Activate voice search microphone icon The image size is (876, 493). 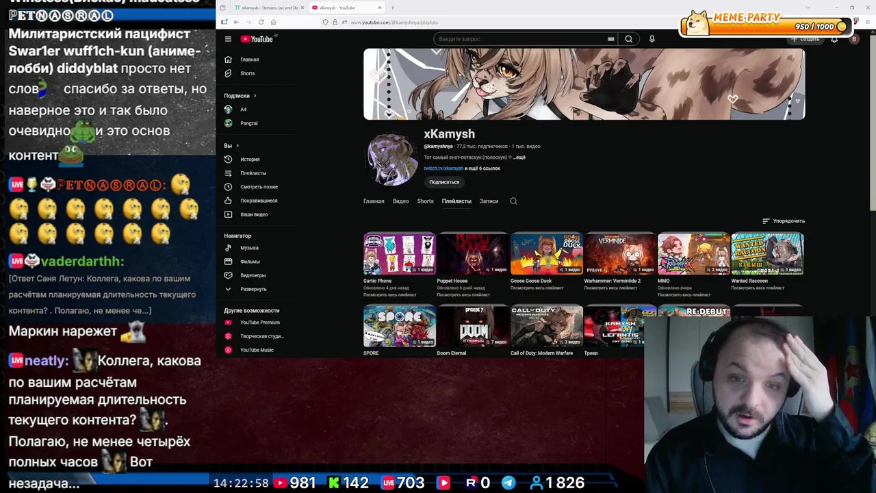coord(652,39)
